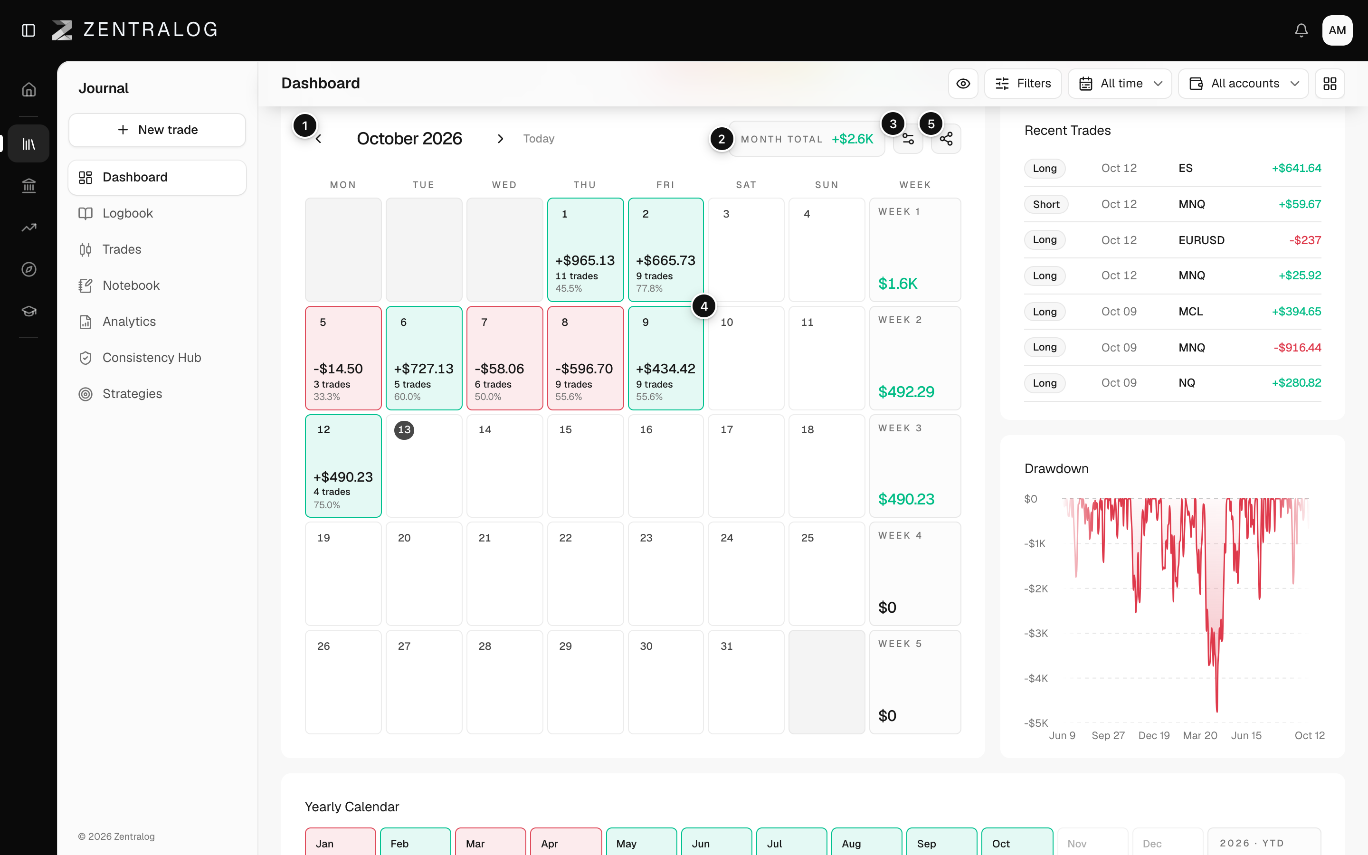Open calendar settings sliders icon
This screenshot has width=1368, height=855.
tap(908, 139)
